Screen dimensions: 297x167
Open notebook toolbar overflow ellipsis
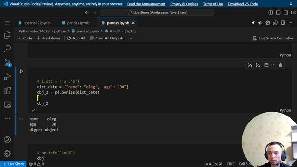click(130, 38)
